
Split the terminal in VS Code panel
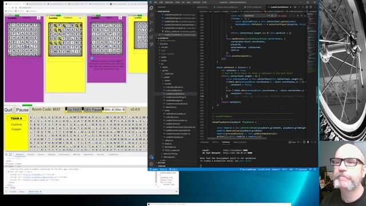(x=304, y=142)
